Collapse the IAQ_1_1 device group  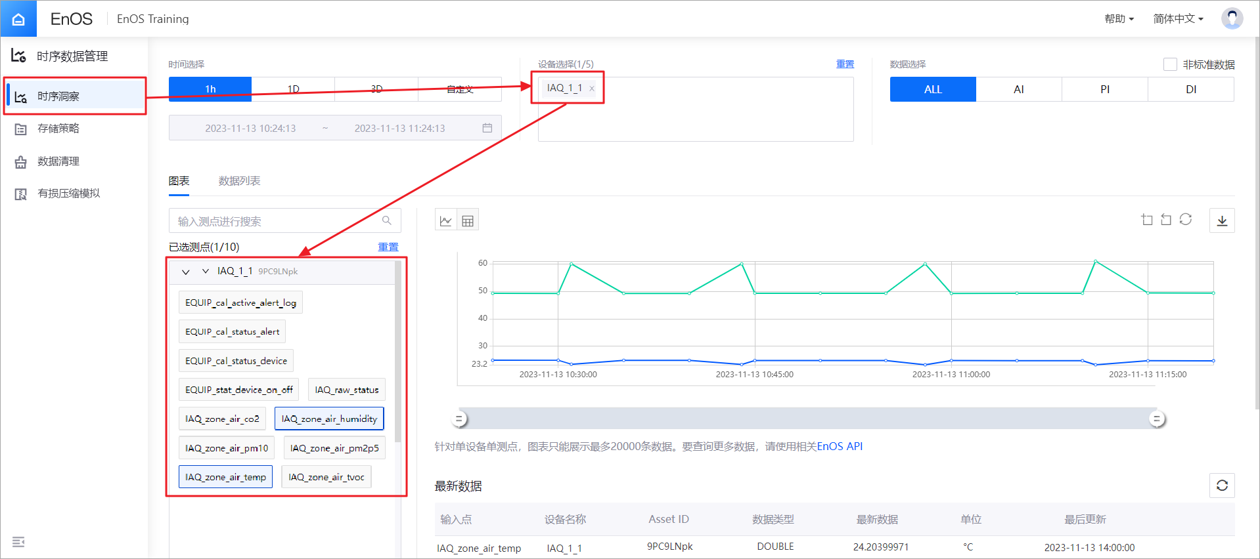click(186, 272)
